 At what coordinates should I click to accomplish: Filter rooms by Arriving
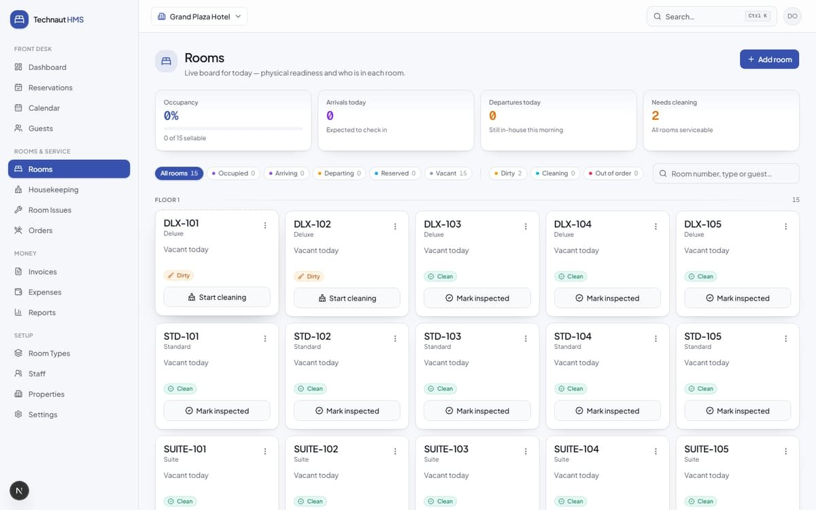[286, 173]
